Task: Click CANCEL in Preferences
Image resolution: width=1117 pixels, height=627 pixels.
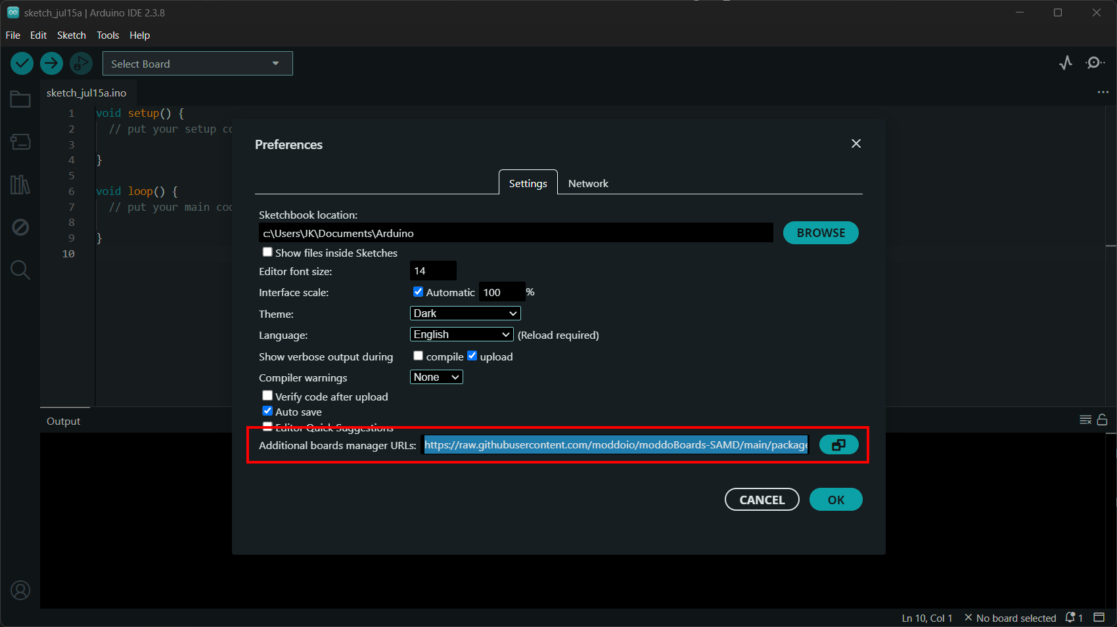Action: [762, 500]
